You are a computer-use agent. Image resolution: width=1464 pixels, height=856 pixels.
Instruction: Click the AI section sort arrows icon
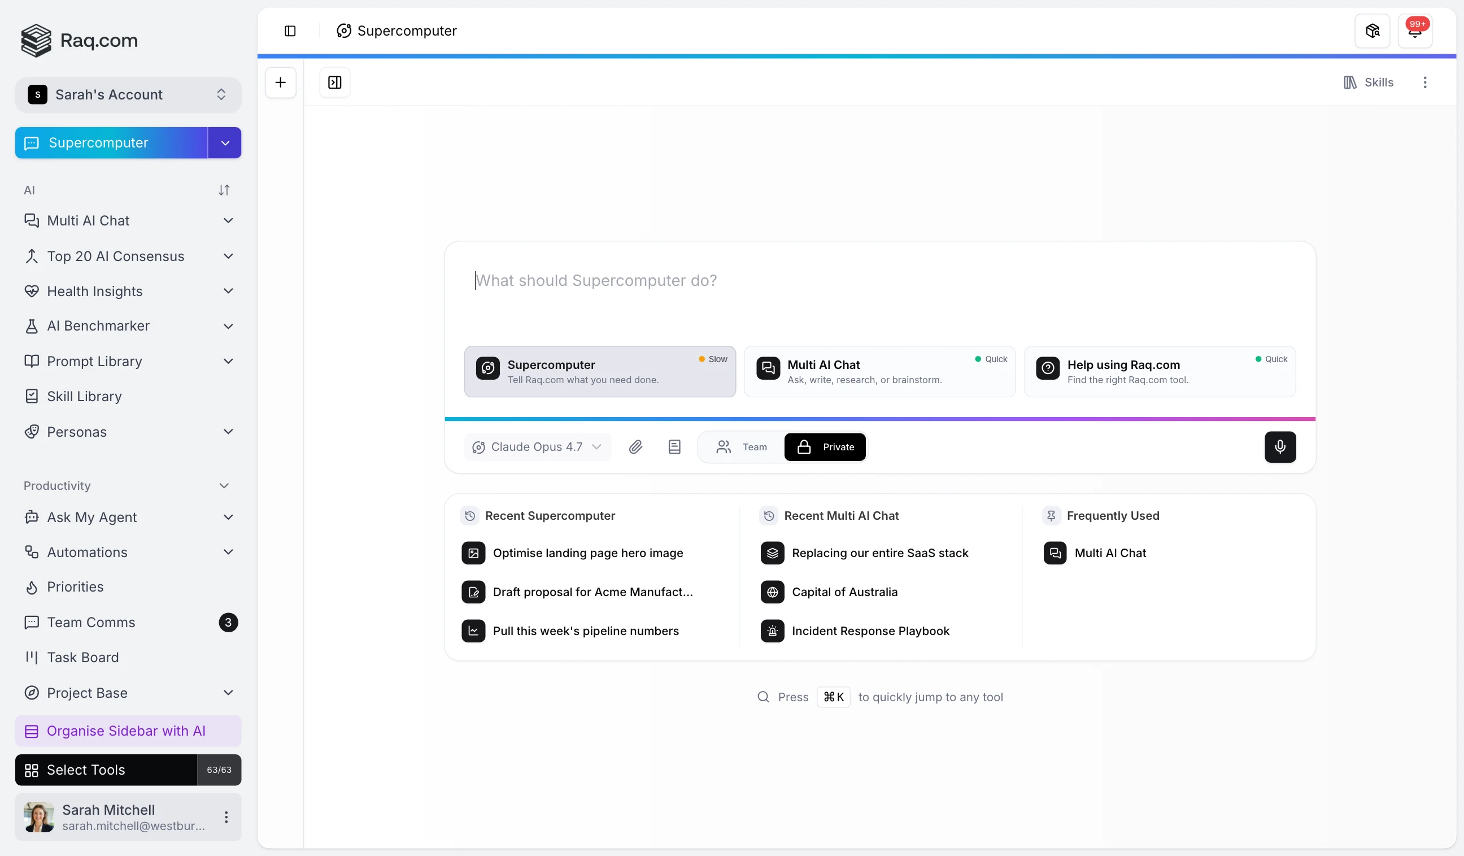(x=224, y=190)
